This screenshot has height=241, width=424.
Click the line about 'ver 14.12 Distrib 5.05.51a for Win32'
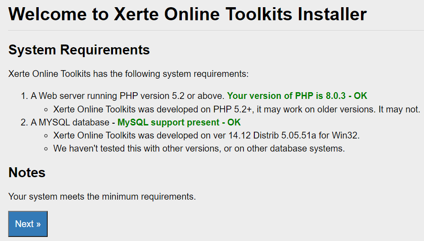point(206,135)
